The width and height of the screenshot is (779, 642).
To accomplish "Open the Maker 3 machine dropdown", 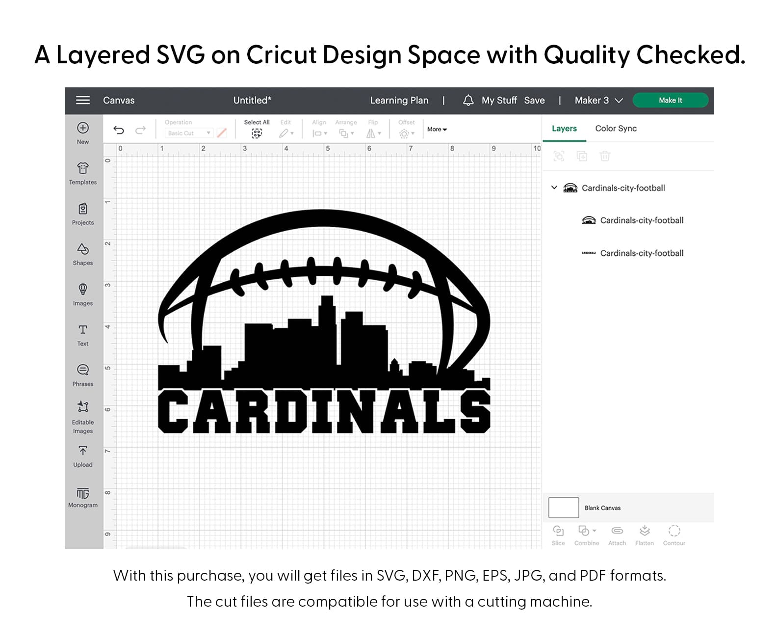I will click(598, 100).
